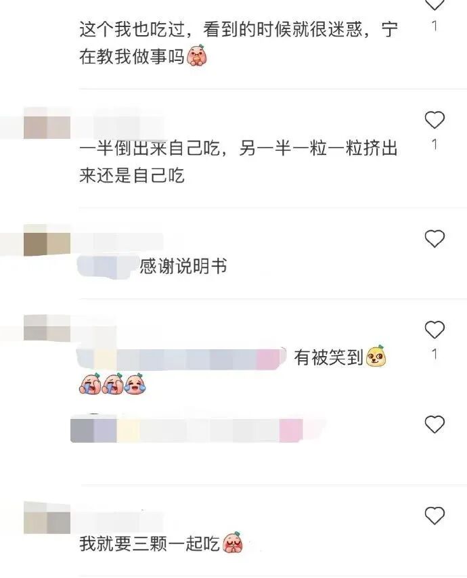Tap the blurred mention before 有被笑到

tap(181, 358)
